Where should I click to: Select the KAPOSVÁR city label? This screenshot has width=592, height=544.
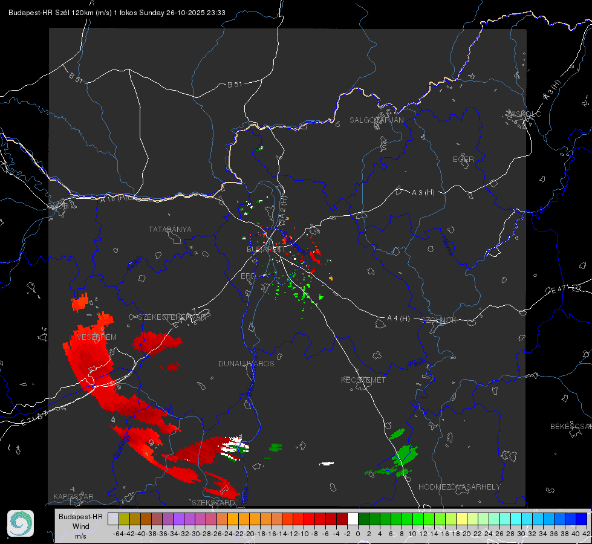point(73,496)
